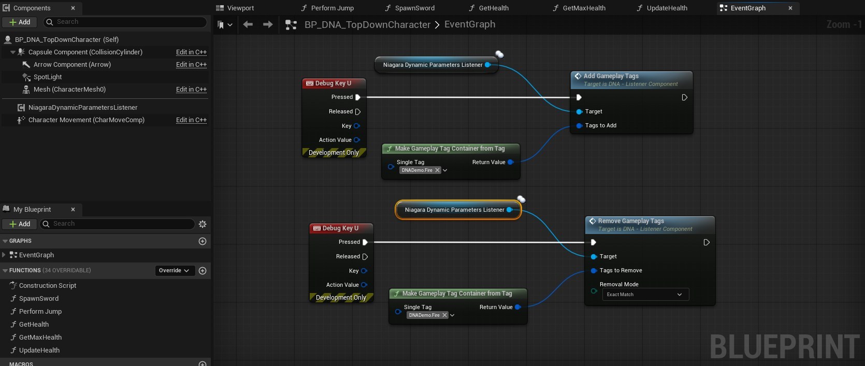Open the functions Override dropdown
Screen dimensions: 865x366
(174, 271)
